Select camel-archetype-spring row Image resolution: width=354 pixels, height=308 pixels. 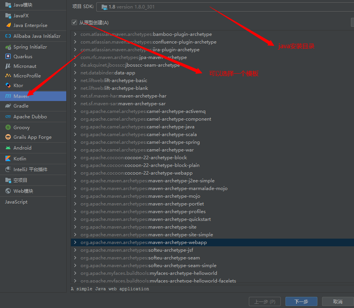click(212, 142)
